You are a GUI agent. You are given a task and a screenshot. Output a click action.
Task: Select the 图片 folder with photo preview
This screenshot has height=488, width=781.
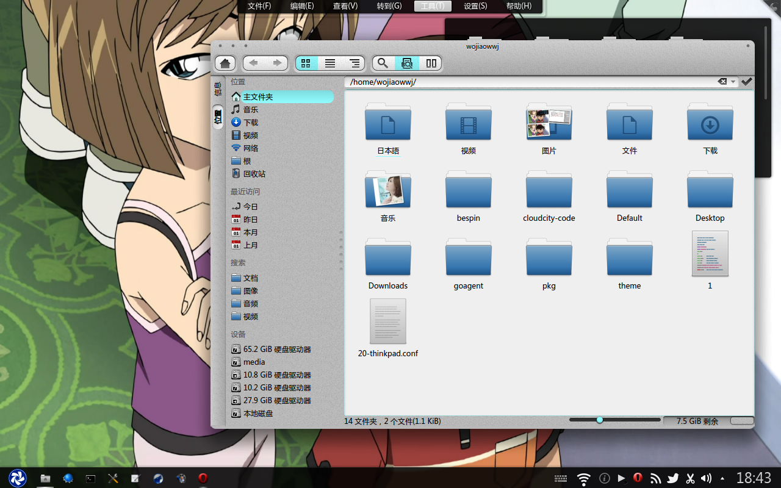coord(549,122)
